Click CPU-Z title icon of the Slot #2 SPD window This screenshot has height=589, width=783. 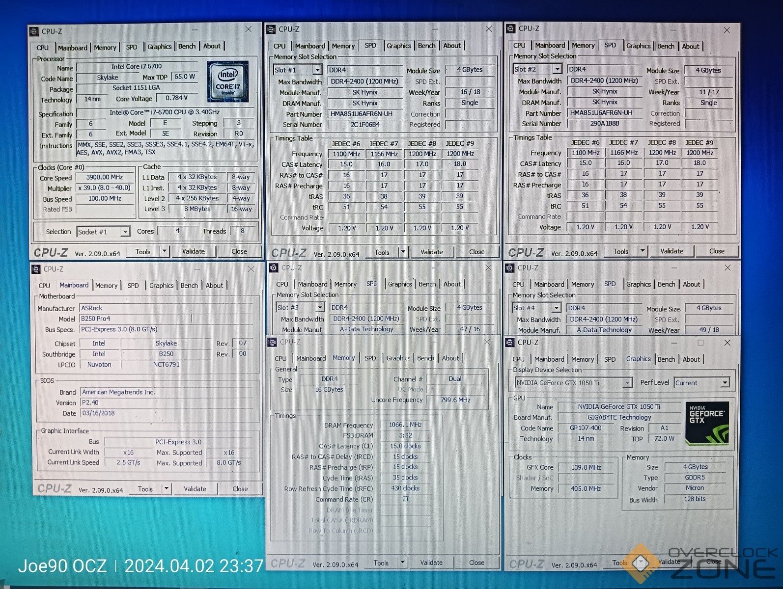(x=511, y=29)
